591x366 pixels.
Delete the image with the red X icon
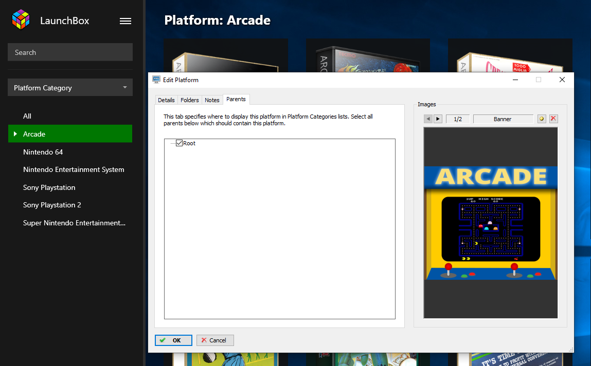point(553,119)
